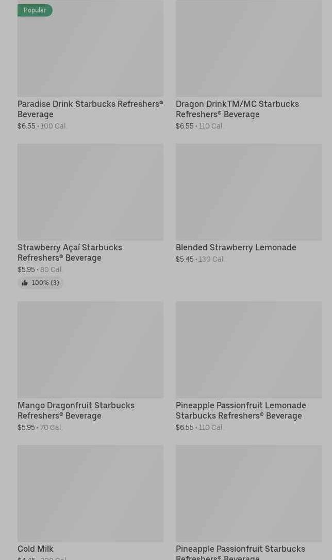
Task: Click the $5.45 price of Blended Strawberry Lemonade
Action: coord(185,259)
